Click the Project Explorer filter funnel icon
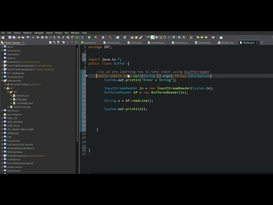Screen dimensions: 273x205 pyautogui.click(x=58, y=42)
